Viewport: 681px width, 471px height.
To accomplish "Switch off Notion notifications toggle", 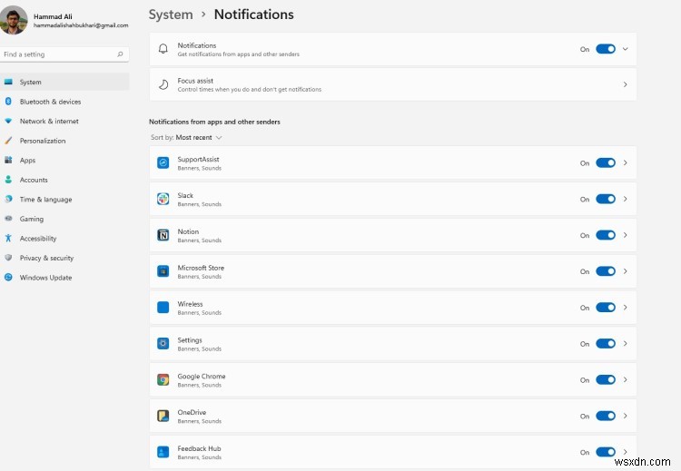I will click(606, 235).
